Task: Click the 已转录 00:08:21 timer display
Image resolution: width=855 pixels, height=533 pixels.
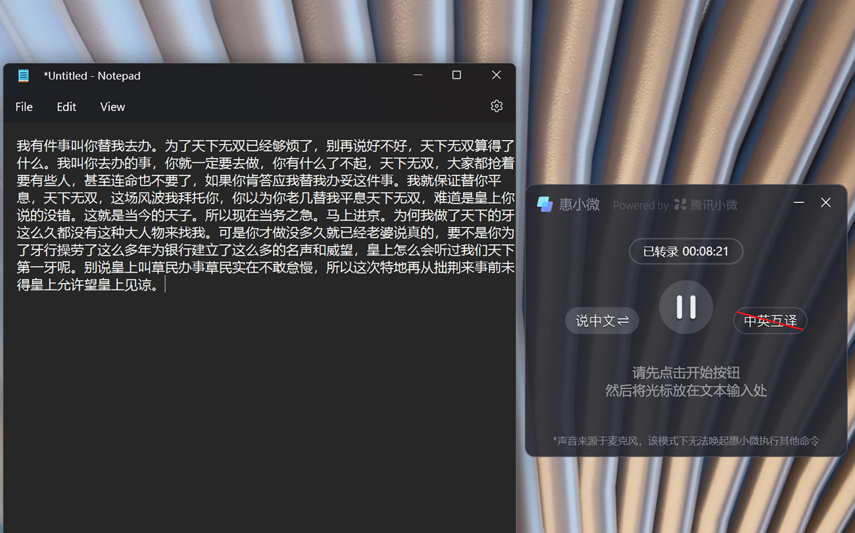Action: coord(685,251)
